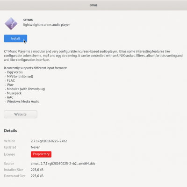This screenshot has height=187, width=187.
Task: Click the Download Size value
Action: [x=37, y=176]
